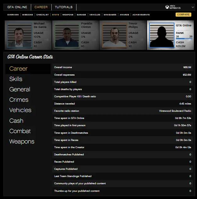Click Thumbs up for your published content
Viewport: 197px width, 199px height.
click(77, 191)
